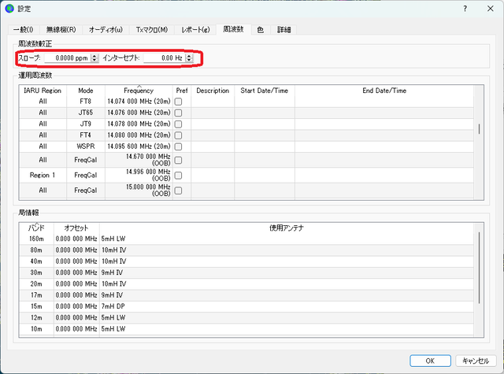The height and width of the screenshot is (374, 504).
Task: Close the 設定 dialog window
Action: pos(490,9)
